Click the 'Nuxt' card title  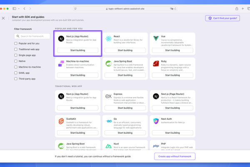coord(116,144)
